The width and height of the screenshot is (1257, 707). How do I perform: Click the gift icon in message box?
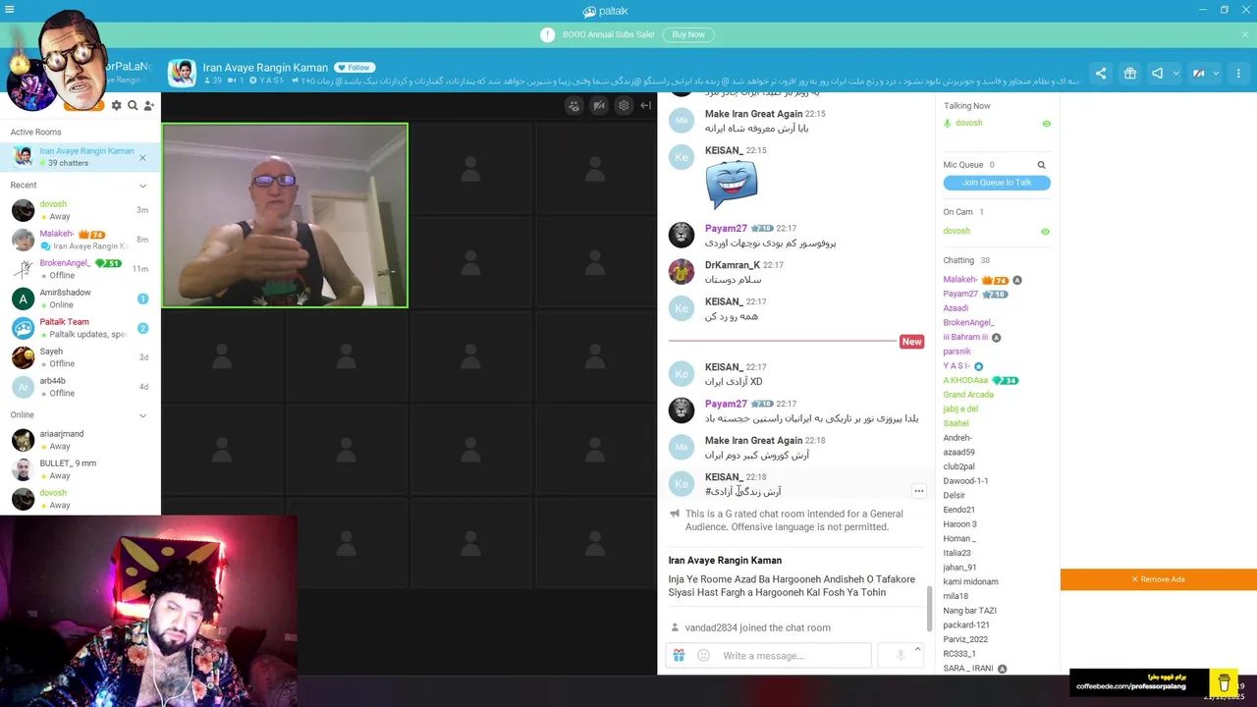679,655
